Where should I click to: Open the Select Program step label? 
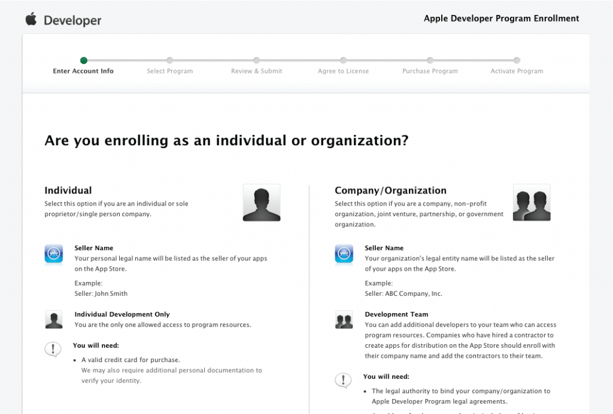click(x=169, y=71)
